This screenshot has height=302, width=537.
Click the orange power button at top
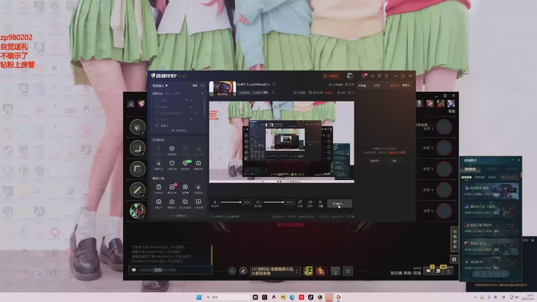331,76
